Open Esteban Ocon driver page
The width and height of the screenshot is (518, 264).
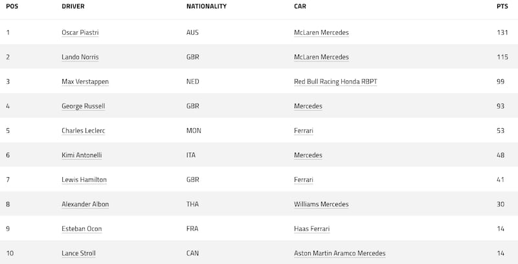pos(82,228)
